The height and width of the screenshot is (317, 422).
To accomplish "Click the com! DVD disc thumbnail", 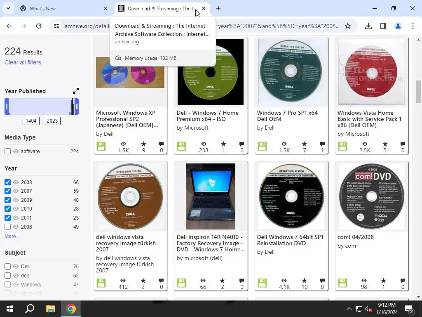I will point(372,196).
